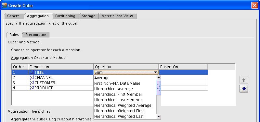Click the move up arrow button
The image size is (260, 122).
click(243, 80)
